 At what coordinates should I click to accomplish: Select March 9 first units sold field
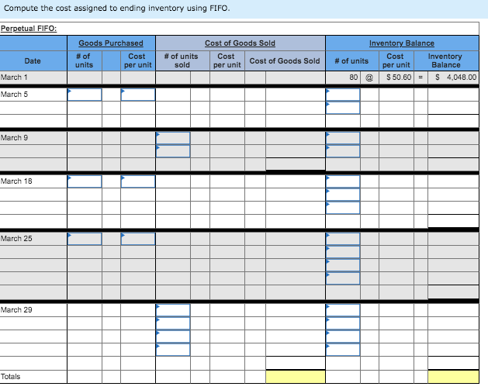[x=173, y=138]
